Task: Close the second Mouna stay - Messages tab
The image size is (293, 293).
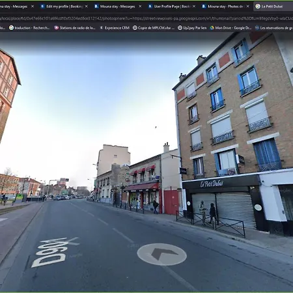Action: click(x=140, y=7)
